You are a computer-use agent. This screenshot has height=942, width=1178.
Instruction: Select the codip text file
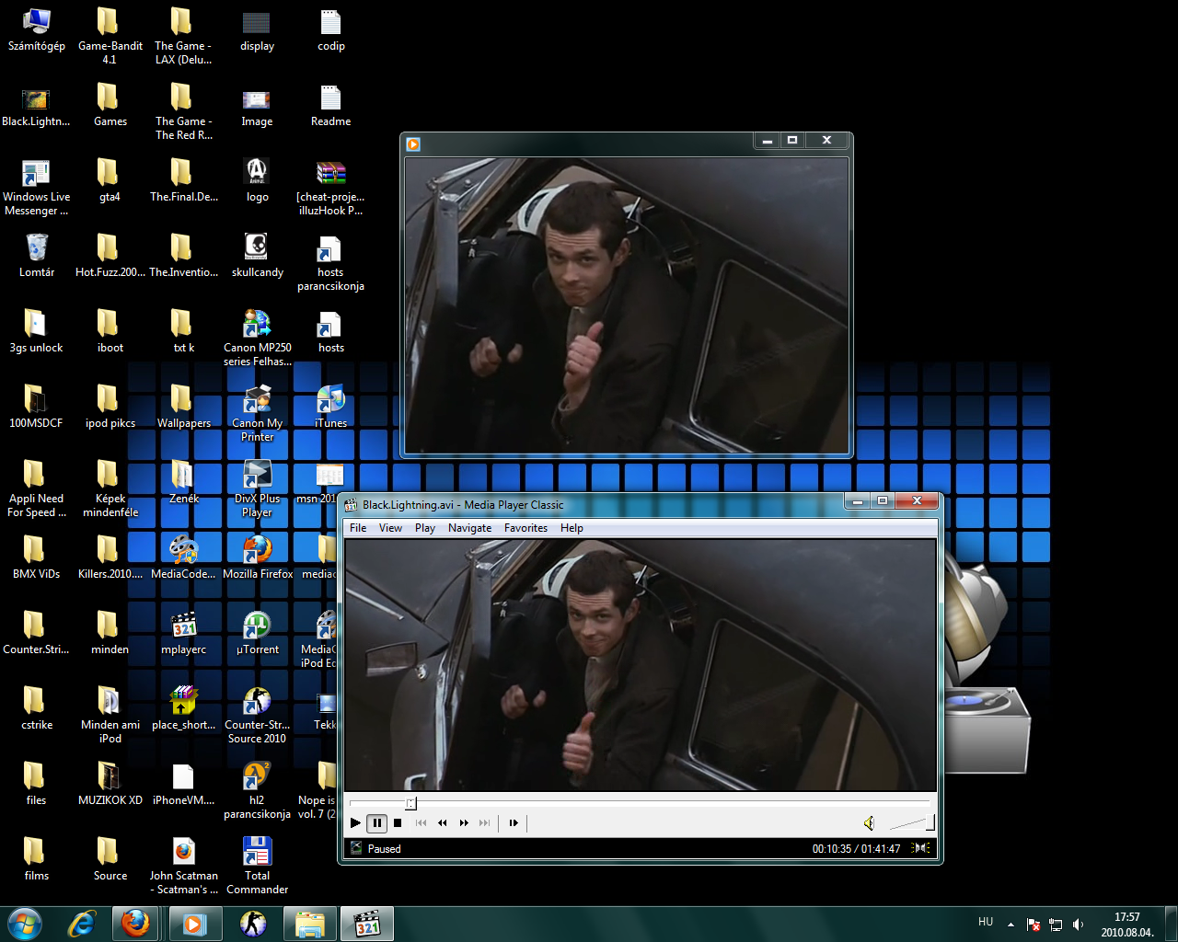coord(331,29)
